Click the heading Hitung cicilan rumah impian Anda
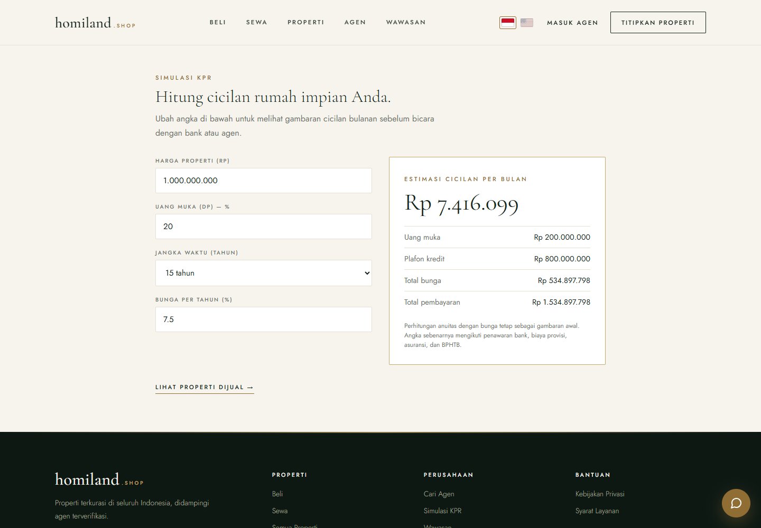761x528 pixels. (x=273, y=97)
